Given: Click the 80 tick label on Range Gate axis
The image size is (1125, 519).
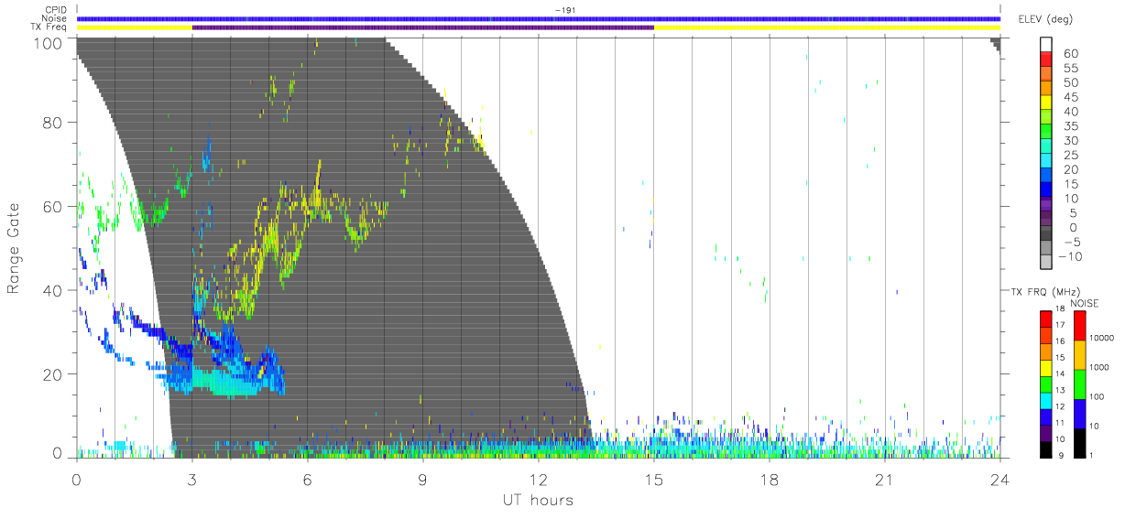Looking at the screenshot, I should point(52,123).
